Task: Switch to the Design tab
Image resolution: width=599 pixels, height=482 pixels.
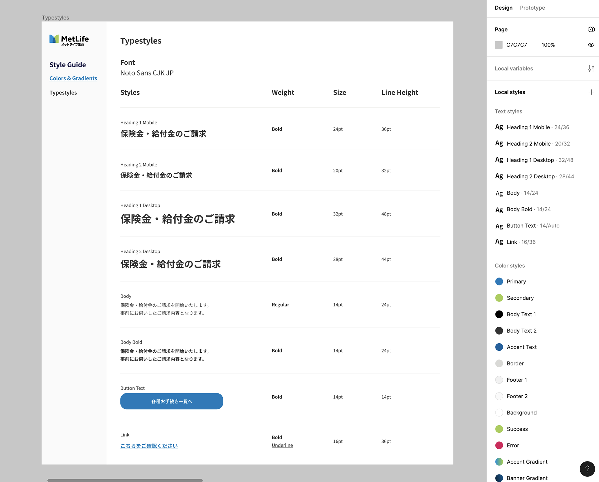Action: (x=503, y=8)
